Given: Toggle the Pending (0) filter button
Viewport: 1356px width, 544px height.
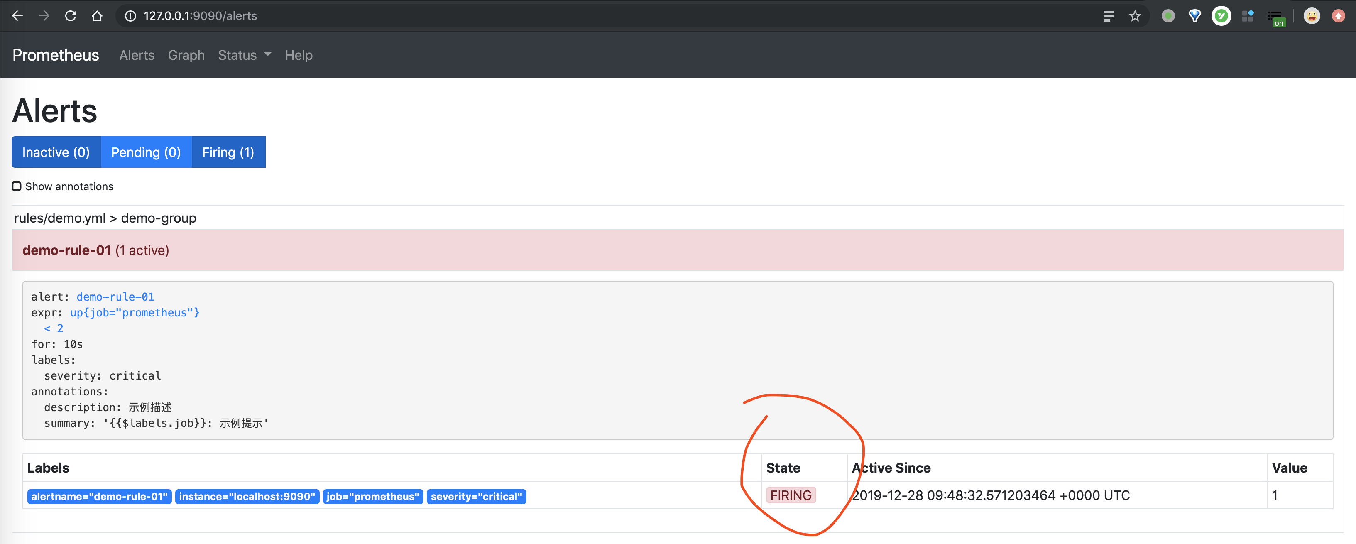Looking at the screenshot, I should click(146, 152).
